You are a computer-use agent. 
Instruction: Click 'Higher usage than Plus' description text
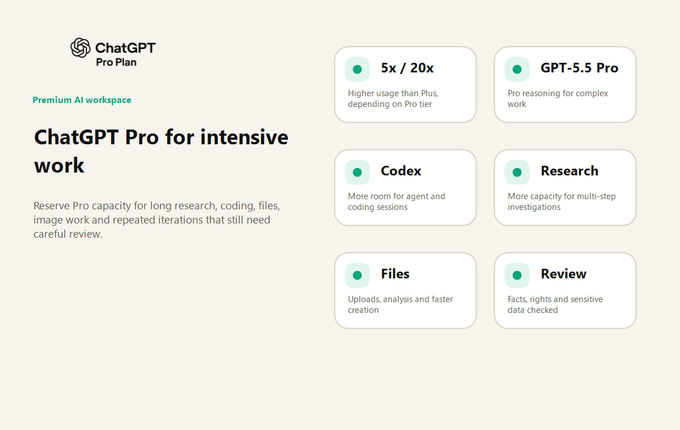coord(393,98)
